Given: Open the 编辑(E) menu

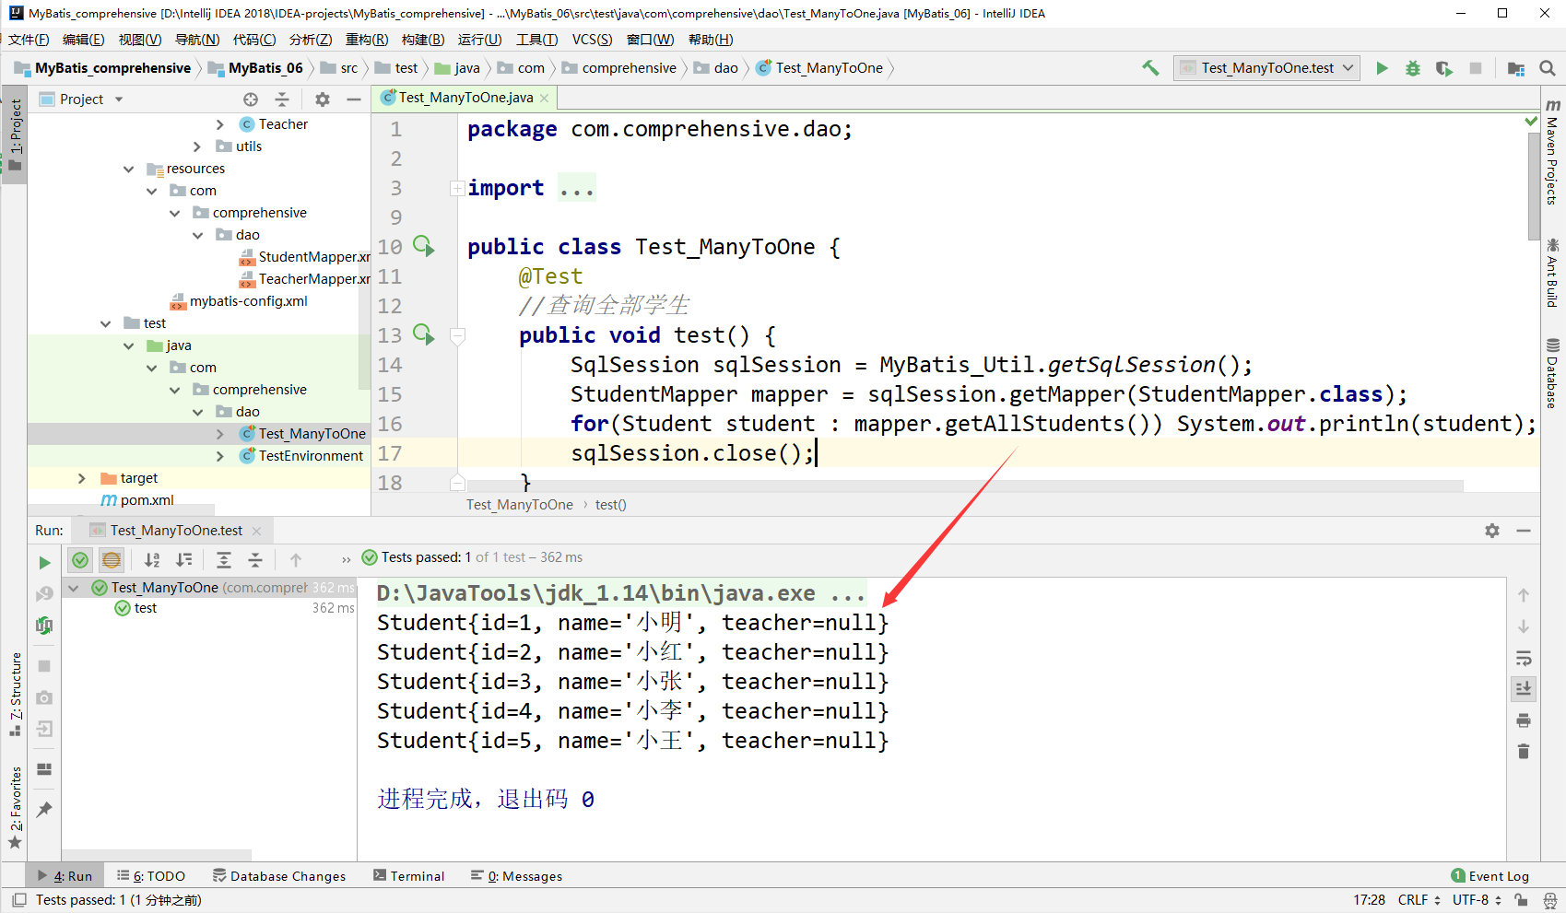Looking at the screenshot, I should point(84,40).
